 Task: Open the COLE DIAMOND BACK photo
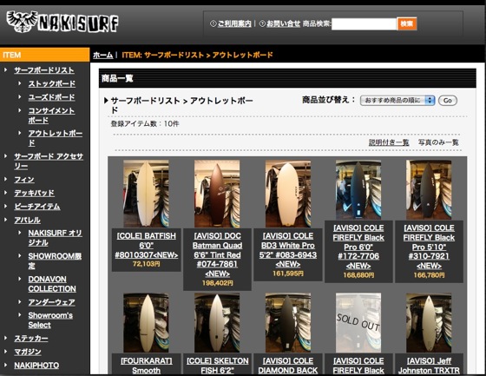288,323
